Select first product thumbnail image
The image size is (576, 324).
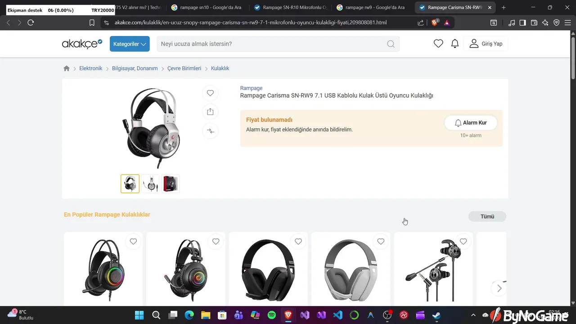pyautogui.click(x=130, y=184)
